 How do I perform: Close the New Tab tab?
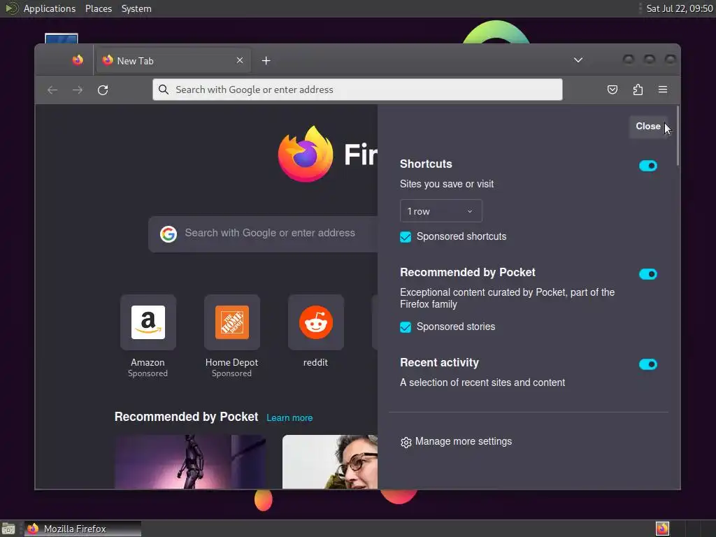240,60
